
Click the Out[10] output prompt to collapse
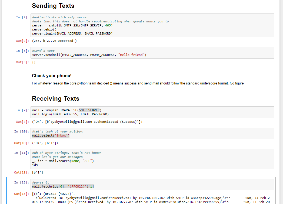tap(21, 143)
